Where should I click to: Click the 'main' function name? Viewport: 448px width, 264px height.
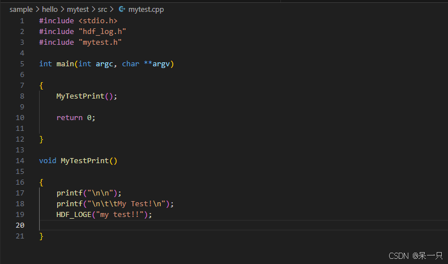[x=65, y=63]
